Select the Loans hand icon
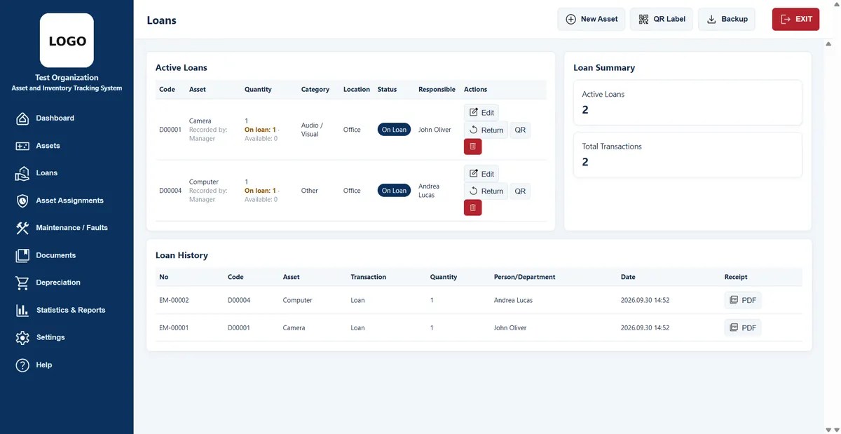841x434 pixels. [x=22, y=173]
